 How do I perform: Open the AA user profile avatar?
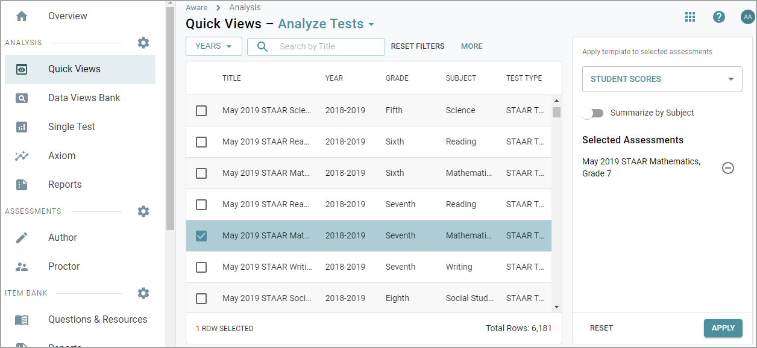[747, 17]
